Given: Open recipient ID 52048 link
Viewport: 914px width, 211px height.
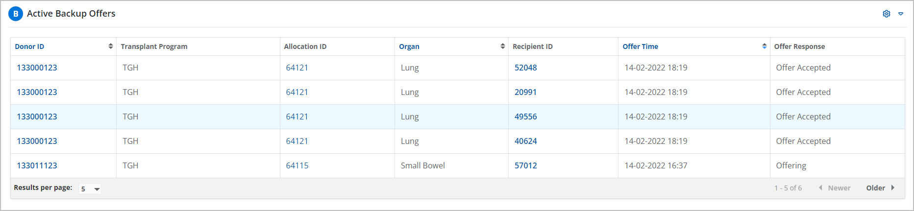Looking at the screenshot, I should (x=525, y=68).
